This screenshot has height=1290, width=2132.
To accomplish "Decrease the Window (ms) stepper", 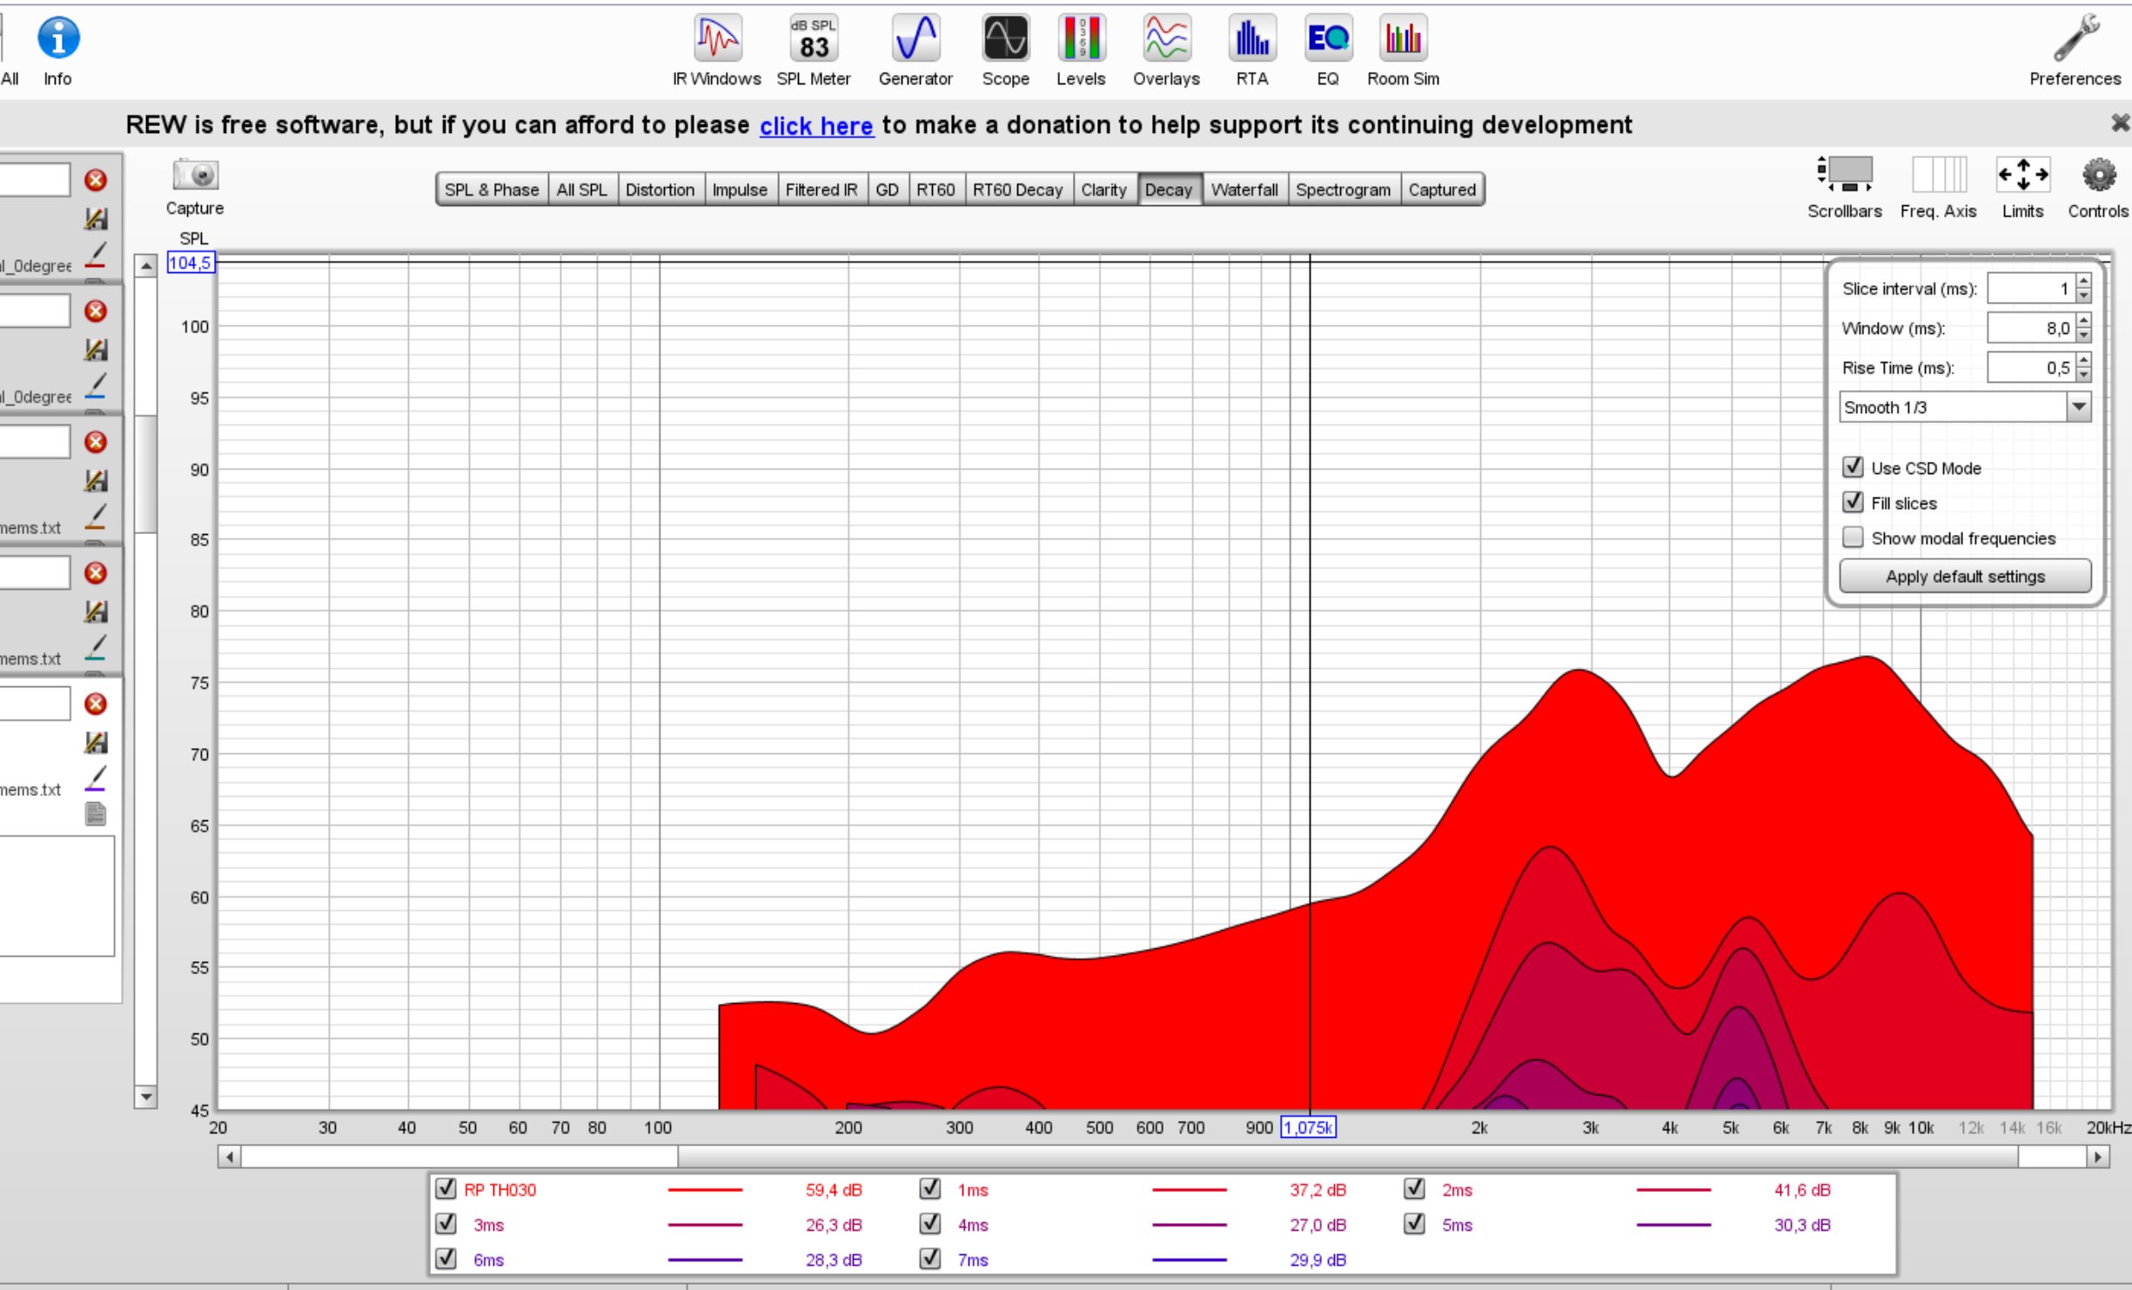I will point(2083,337).
